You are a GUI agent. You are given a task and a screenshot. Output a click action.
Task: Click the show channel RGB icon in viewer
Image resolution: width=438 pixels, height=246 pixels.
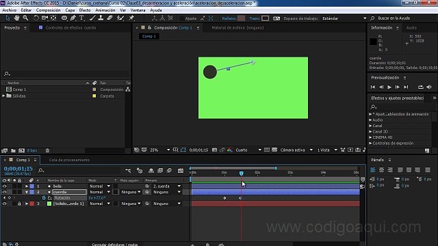click(230, 150)
